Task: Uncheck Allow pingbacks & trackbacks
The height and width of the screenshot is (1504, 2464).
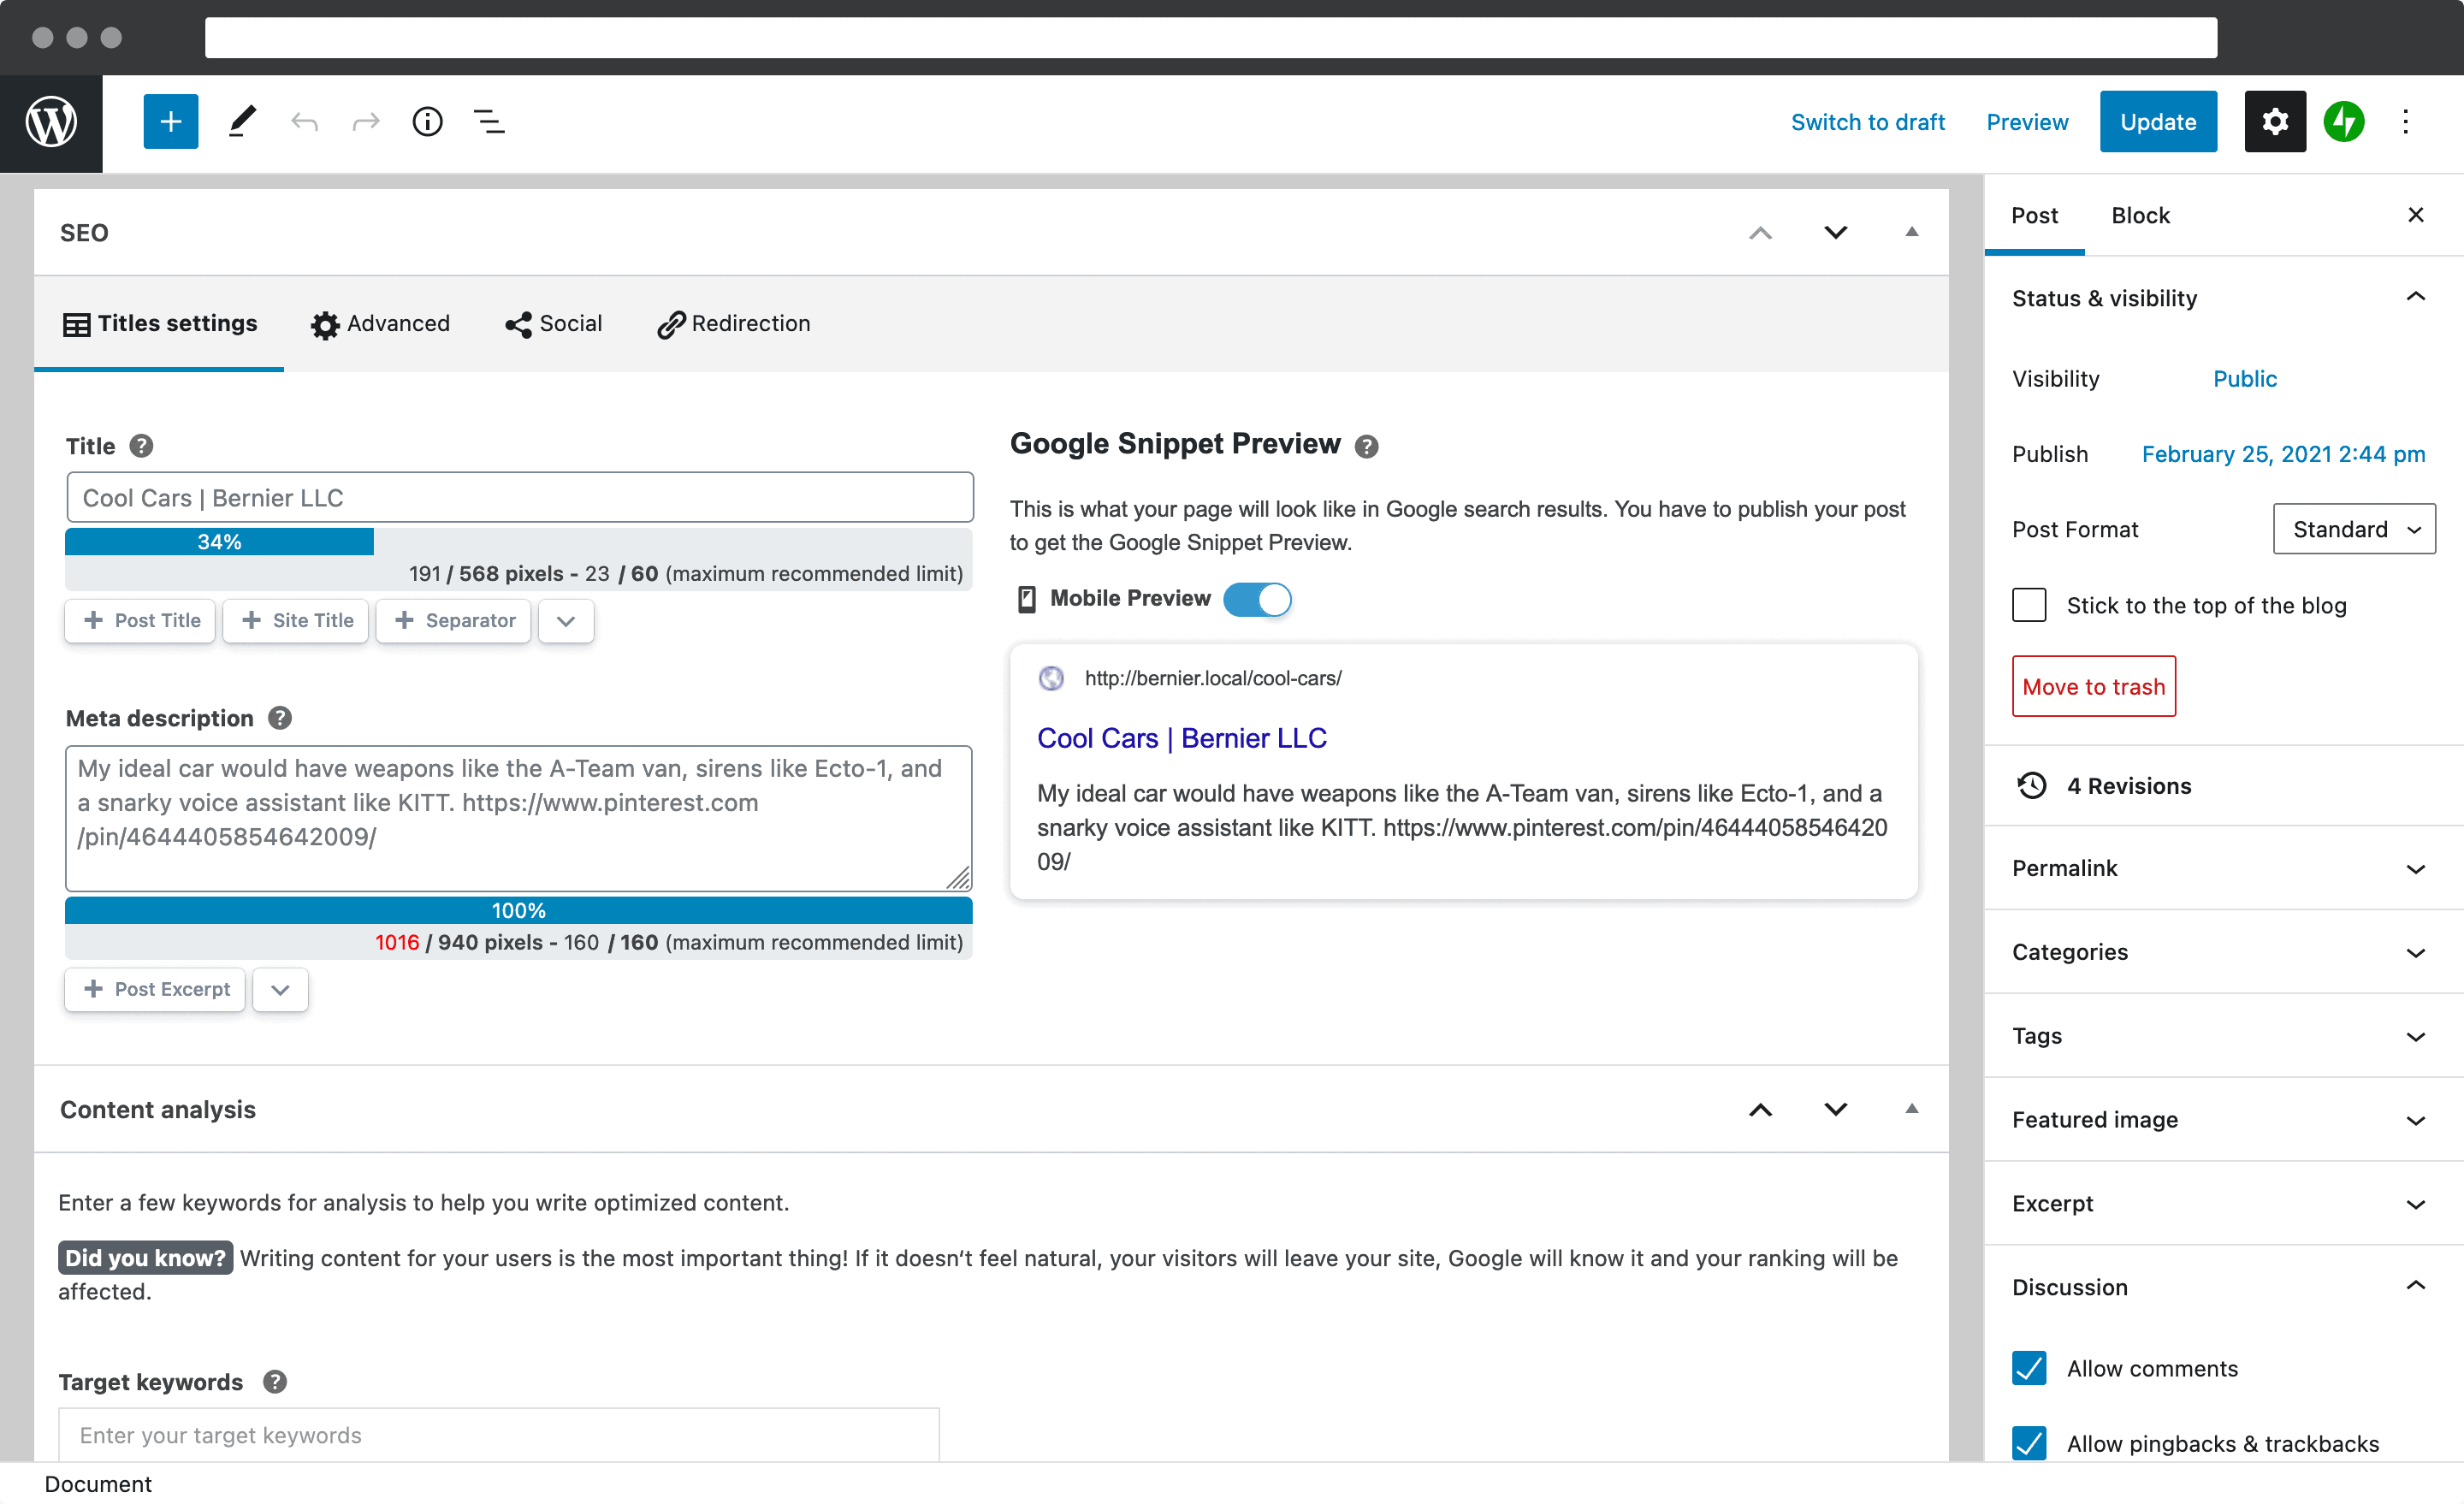Action: pos(2029,1443)
